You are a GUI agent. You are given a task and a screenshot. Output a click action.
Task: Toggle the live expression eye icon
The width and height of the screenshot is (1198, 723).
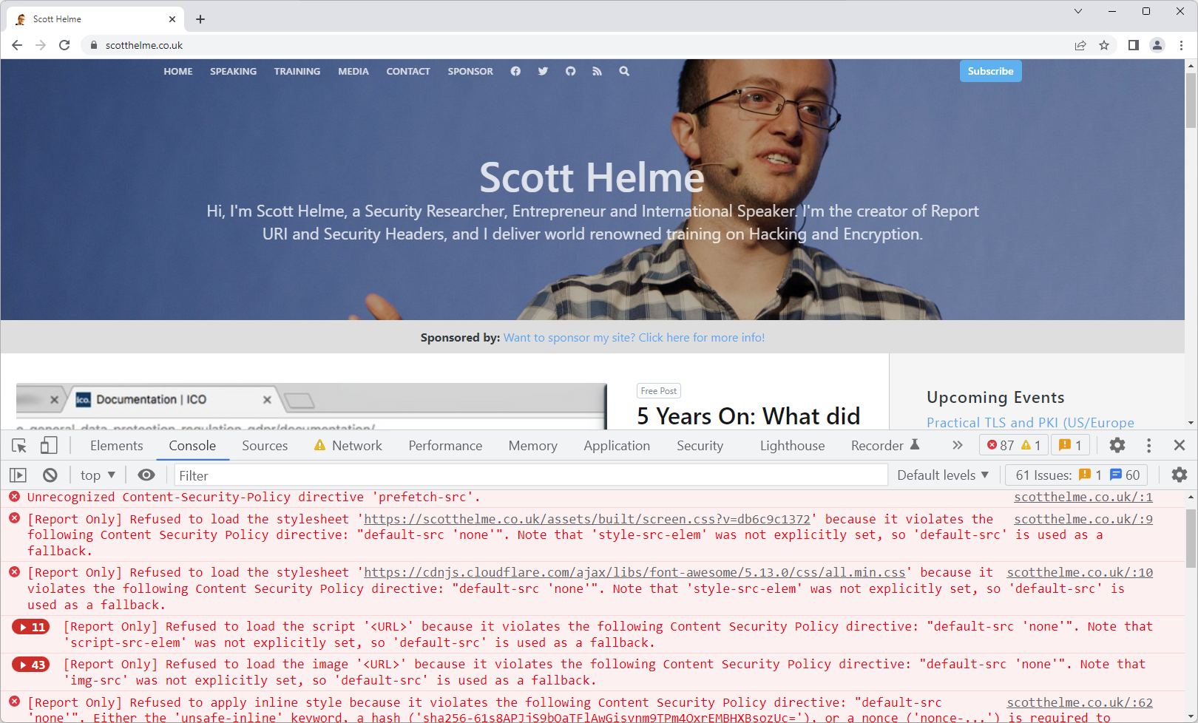pyautogui.click(x=146, y=475)
